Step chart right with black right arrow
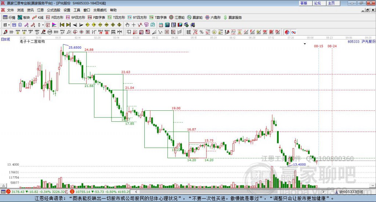The image size is (376, 202). pyautogui.click(x=81, y=25)
